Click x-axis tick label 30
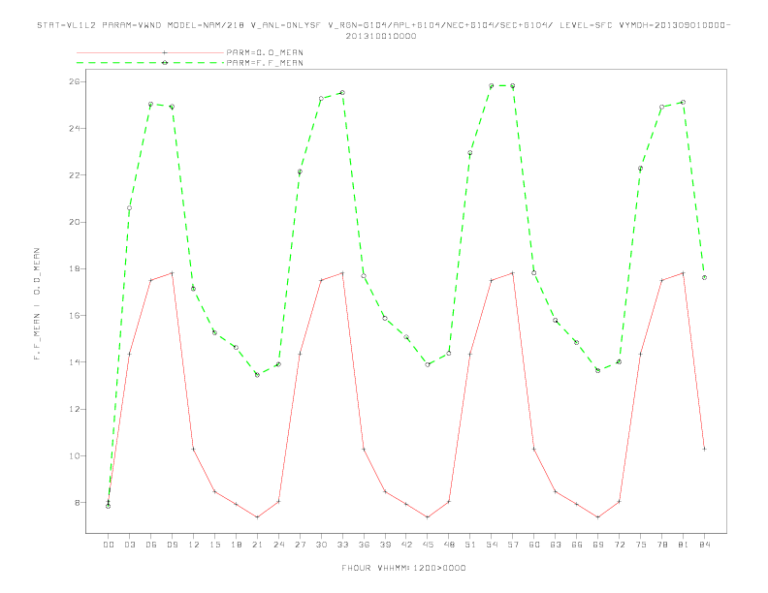Image resolution: width=768 pixels, height=593 pixels. [321, 545]
